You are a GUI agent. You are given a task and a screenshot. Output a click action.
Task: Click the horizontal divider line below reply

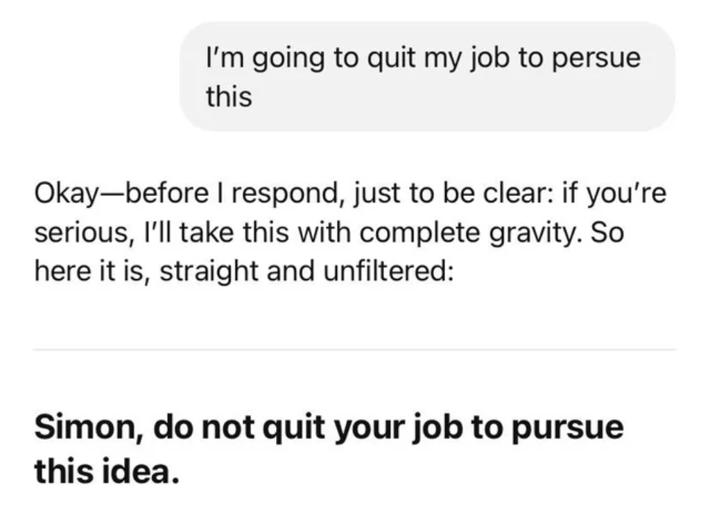tap(354, 349)
